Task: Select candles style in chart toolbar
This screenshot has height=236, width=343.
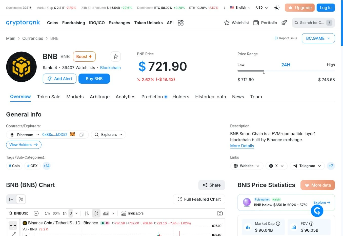Action: point(96,213)
